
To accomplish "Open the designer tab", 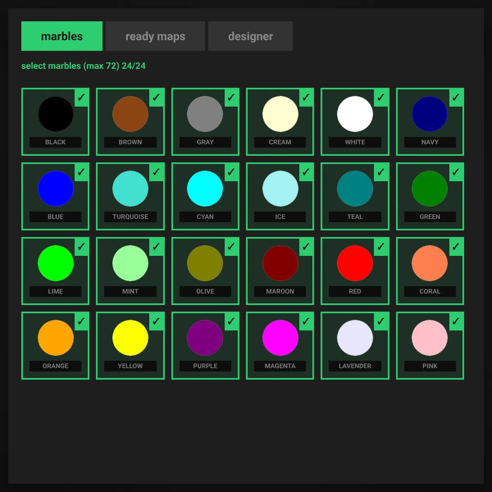I will (x=251, y=36).
